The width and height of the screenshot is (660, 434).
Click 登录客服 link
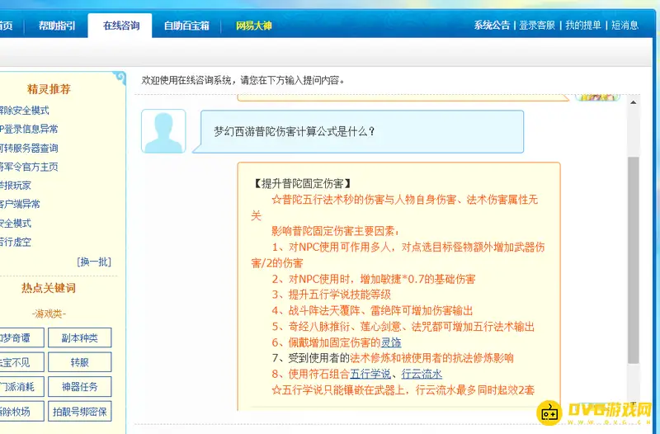[x=537, y=26]
